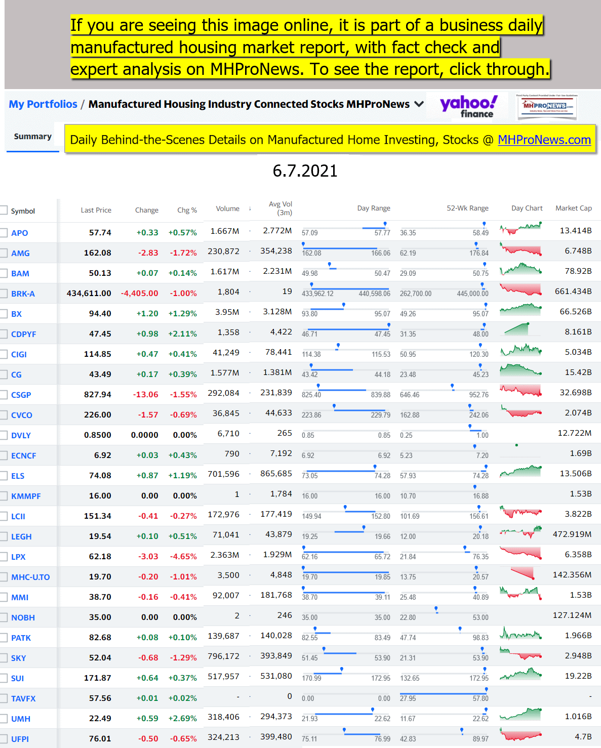Open the BRK-A red day chart
This screenshot has height=748, width=601.
(520, 289)
